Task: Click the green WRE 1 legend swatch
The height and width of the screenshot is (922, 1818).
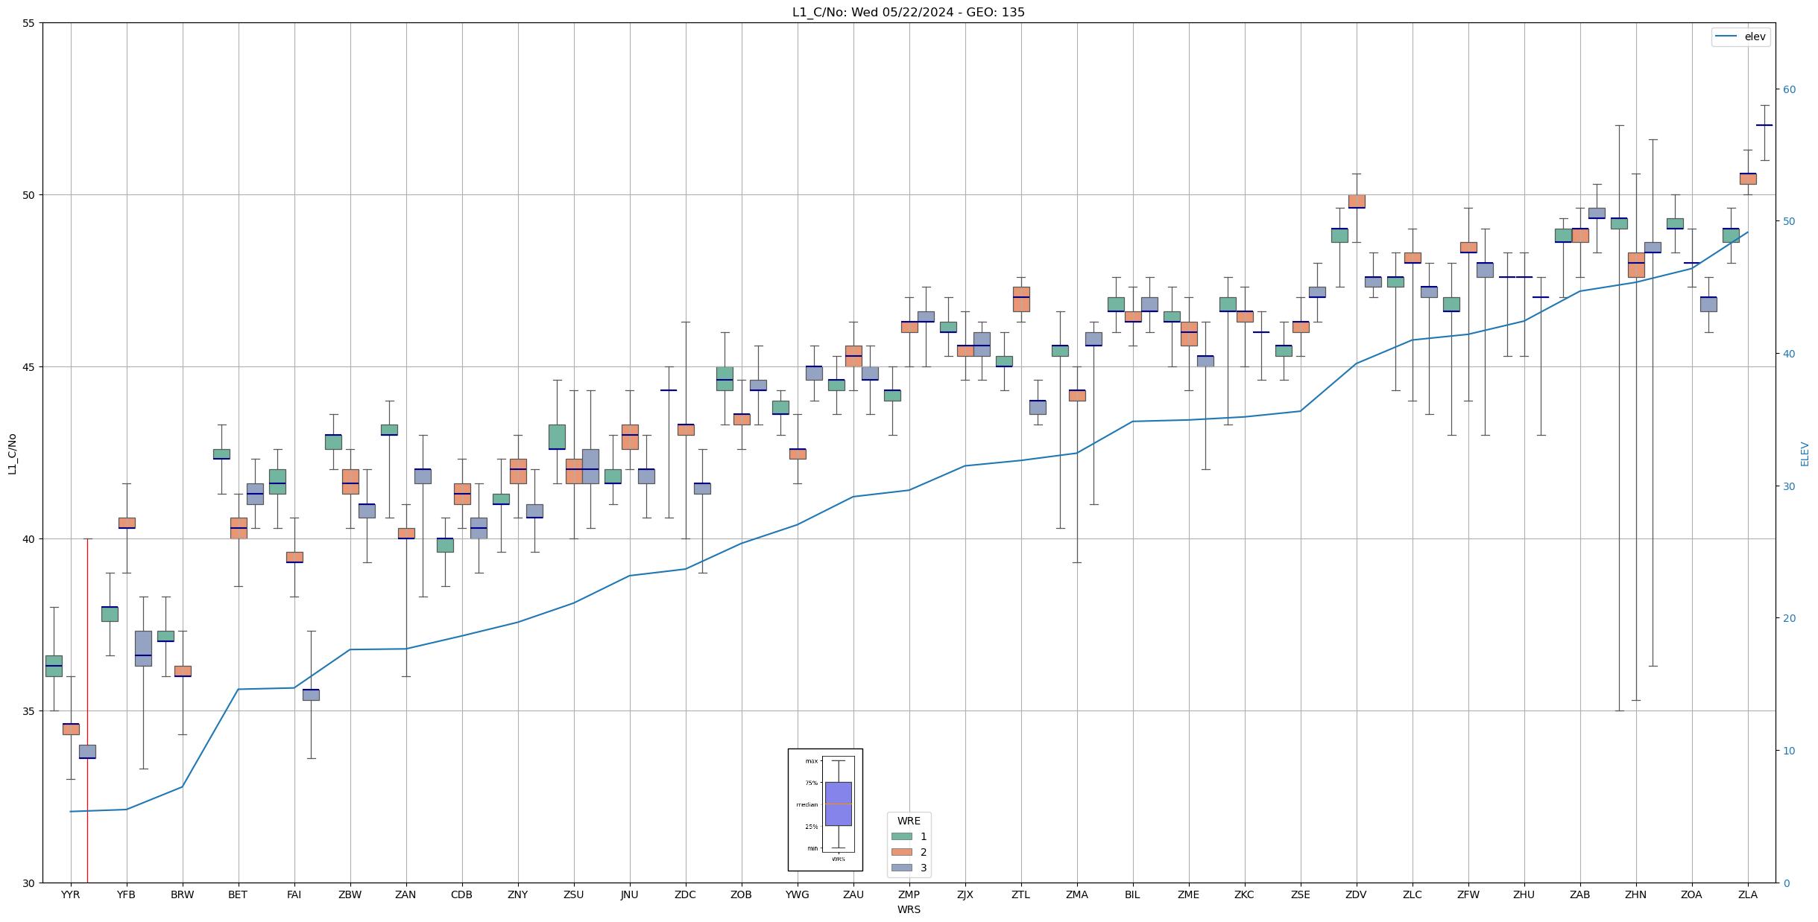Action: (901, 836)
